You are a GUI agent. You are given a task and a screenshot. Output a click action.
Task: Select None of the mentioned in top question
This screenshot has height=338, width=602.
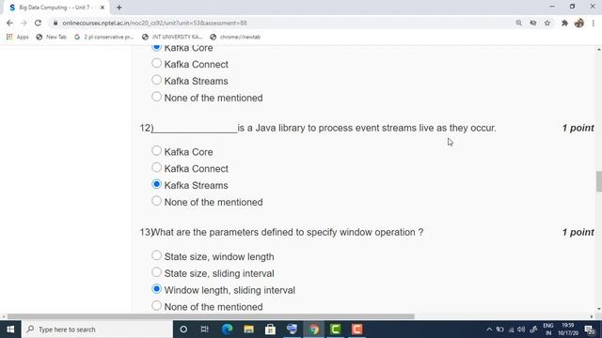coord(156,97)
